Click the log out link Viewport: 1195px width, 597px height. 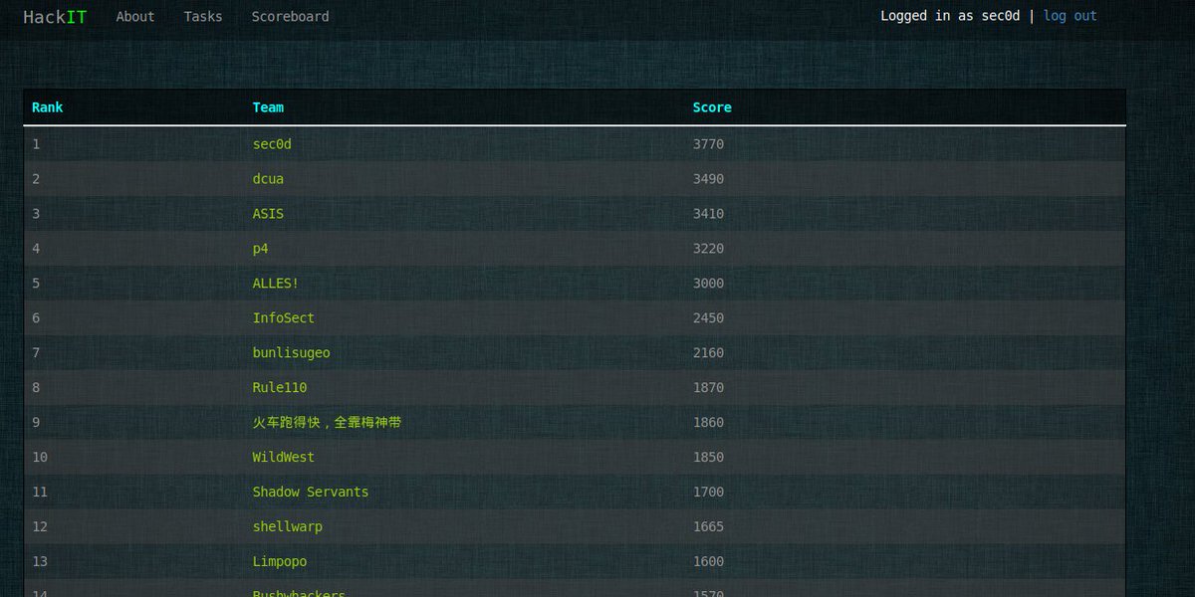[1071, 16]
